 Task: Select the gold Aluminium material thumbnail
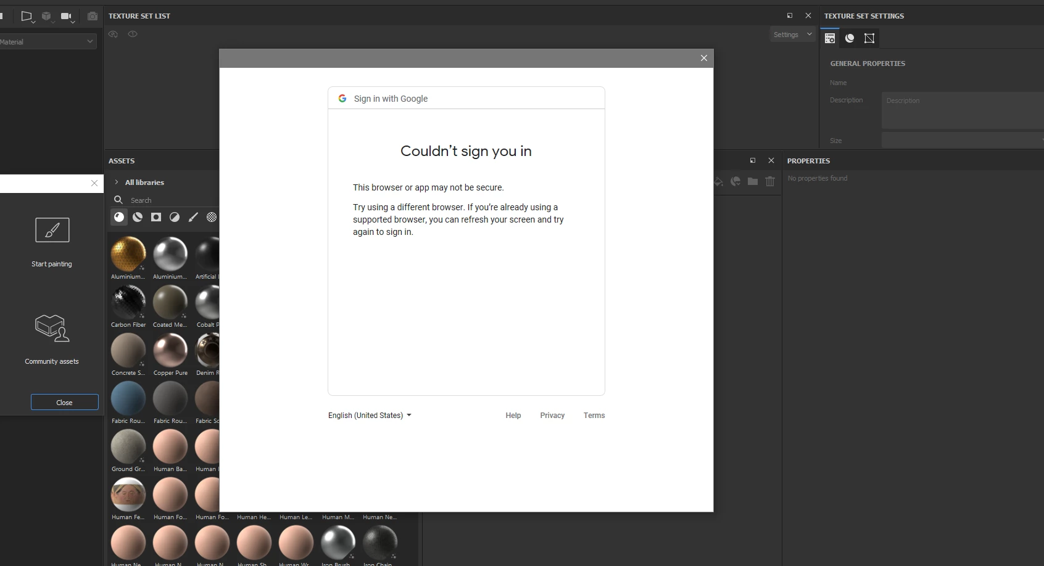(x=128, y=254)
